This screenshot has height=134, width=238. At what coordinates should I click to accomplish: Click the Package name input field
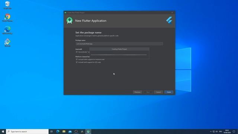tap(119, 44)
